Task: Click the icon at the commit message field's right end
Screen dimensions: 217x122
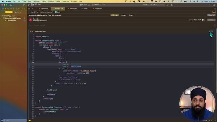Action: (x=215, y=25)
